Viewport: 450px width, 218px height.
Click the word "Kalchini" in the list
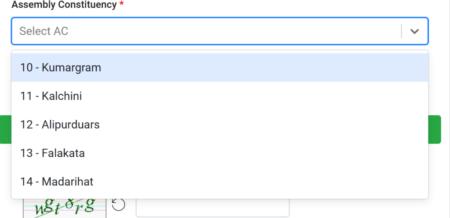(x=62, y=96)
